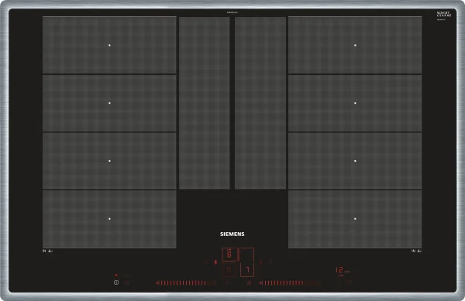Screen dimensions: 465x301
Task: Tap the flex induction symbol under left zone
Action: (47, 251)
